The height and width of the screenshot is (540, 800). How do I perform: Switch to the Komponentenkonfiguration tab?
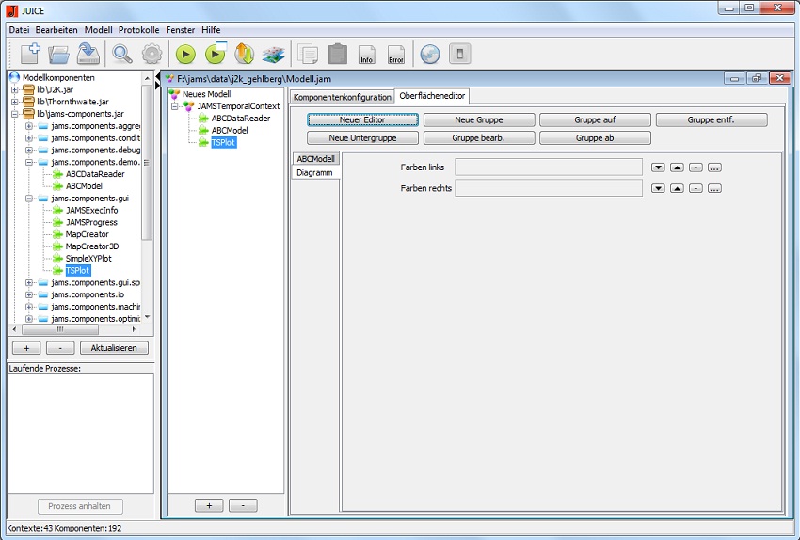tap(342, 97)
